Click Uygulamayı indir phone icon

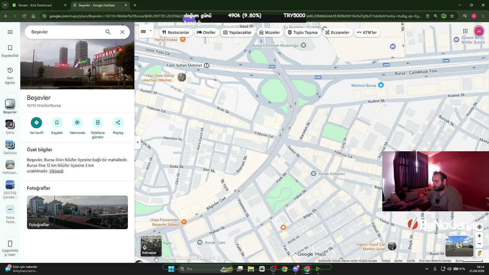point(10,244)
